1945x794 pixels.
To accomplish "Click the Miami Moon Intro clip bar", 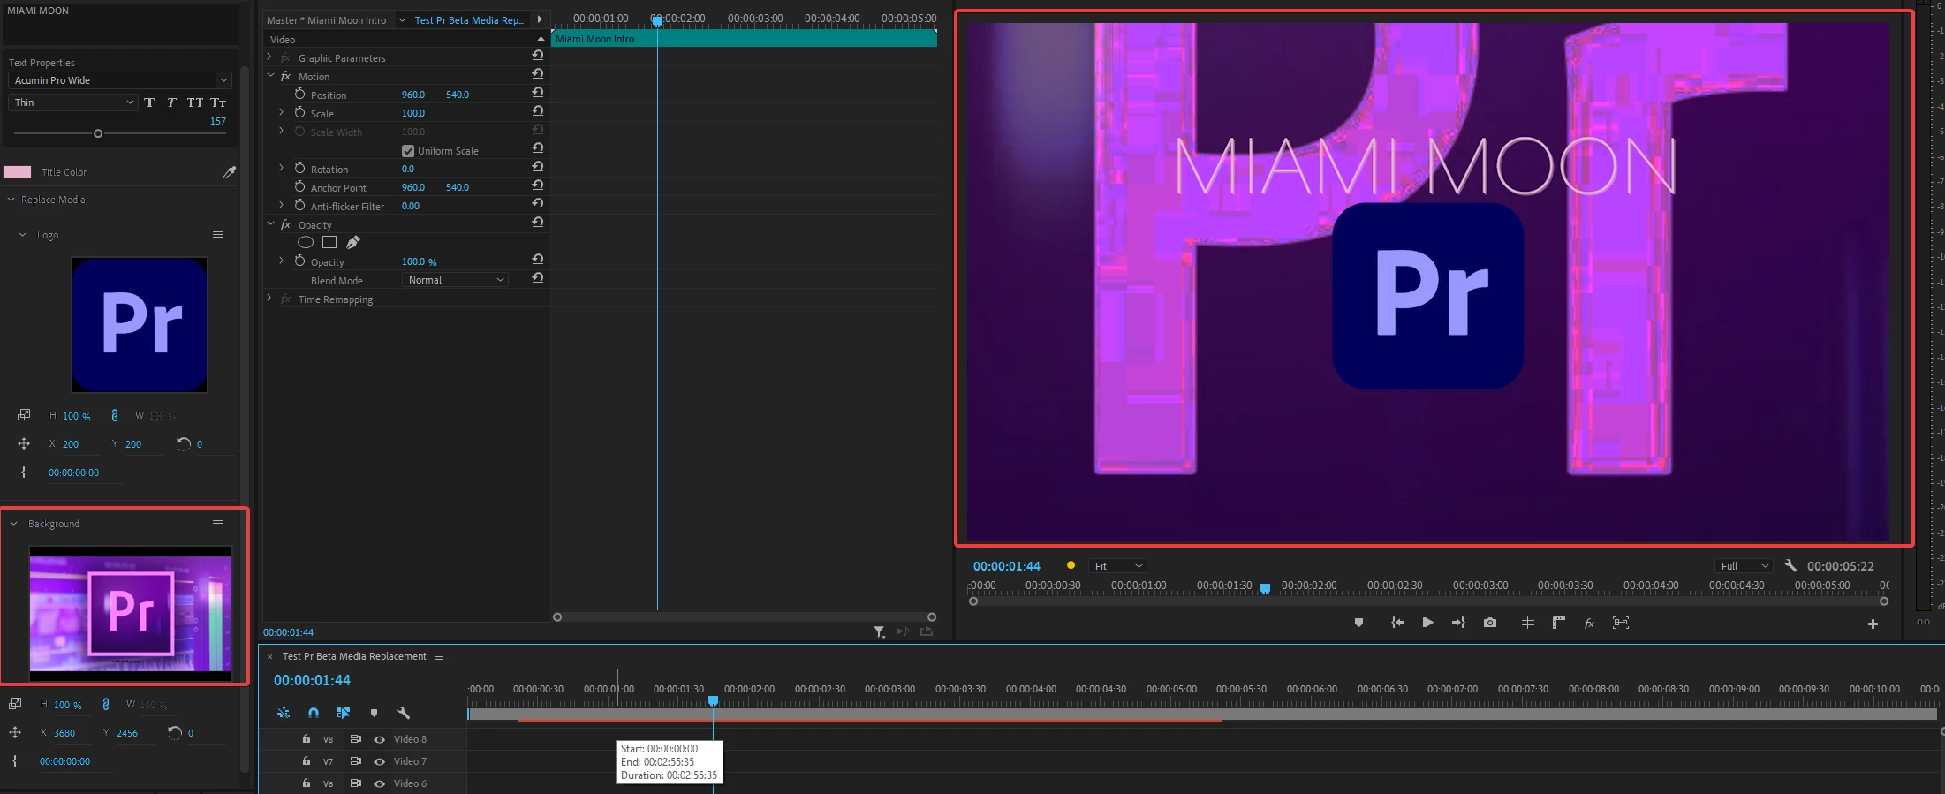I will coord(744,39).
